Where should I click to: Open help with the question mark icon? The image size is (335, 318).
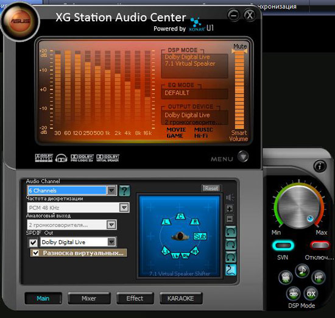[x=124, y=191]
